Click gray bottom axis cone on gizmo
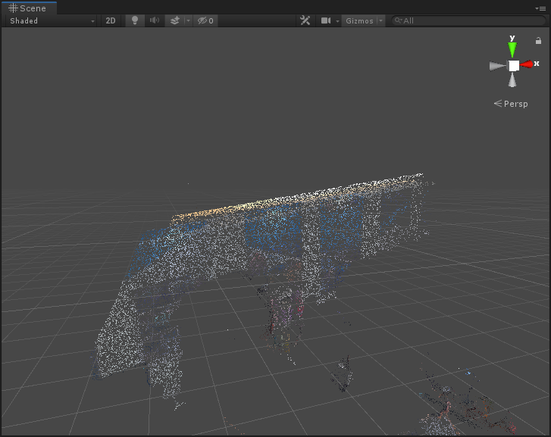 512,80
